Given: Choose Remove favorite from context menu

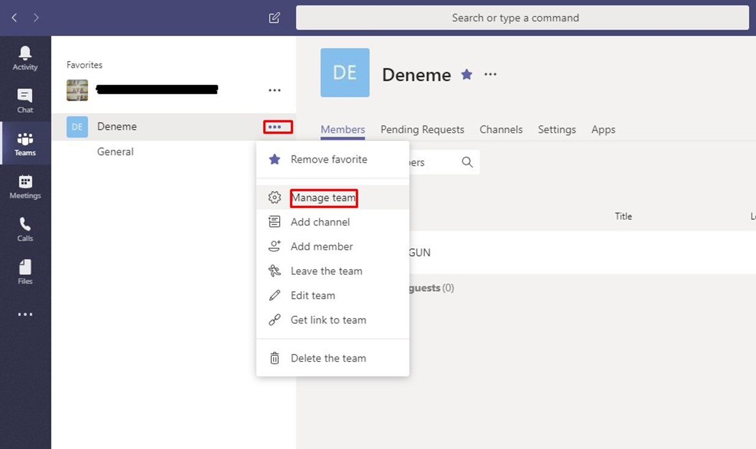Looking at the screenshot, I should pyautogui.click(x=332, y=160).
